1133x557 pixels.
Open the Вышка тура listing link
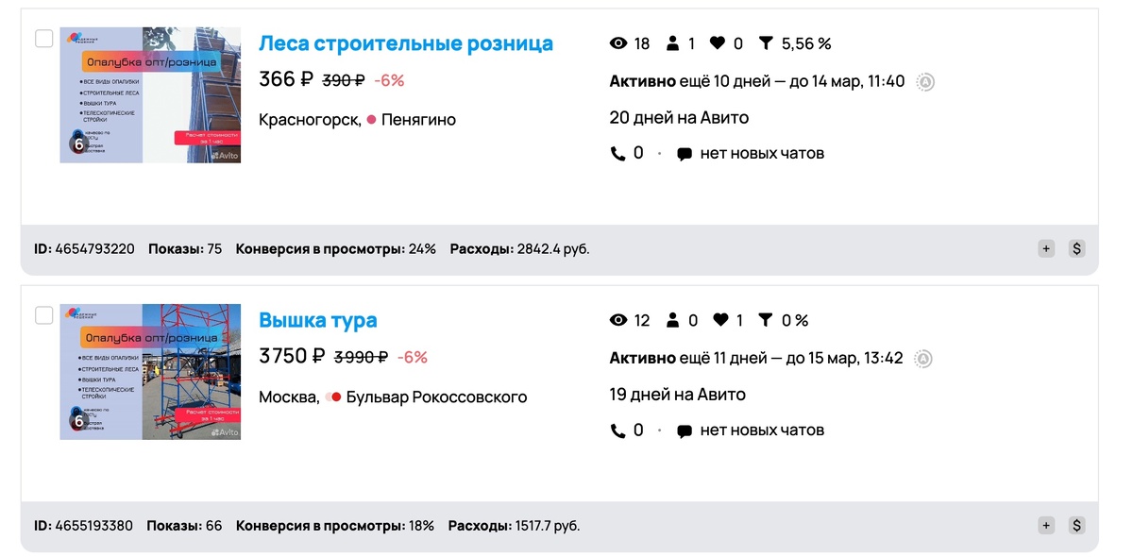(317, 320)
